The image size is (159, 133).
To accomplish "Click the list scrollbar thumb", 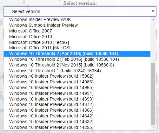I will point(153,94).
